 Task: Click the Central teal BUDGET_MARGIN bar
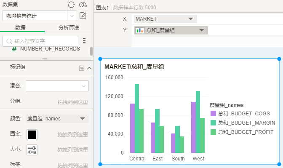pyautogui.click(x=137, y=119)
